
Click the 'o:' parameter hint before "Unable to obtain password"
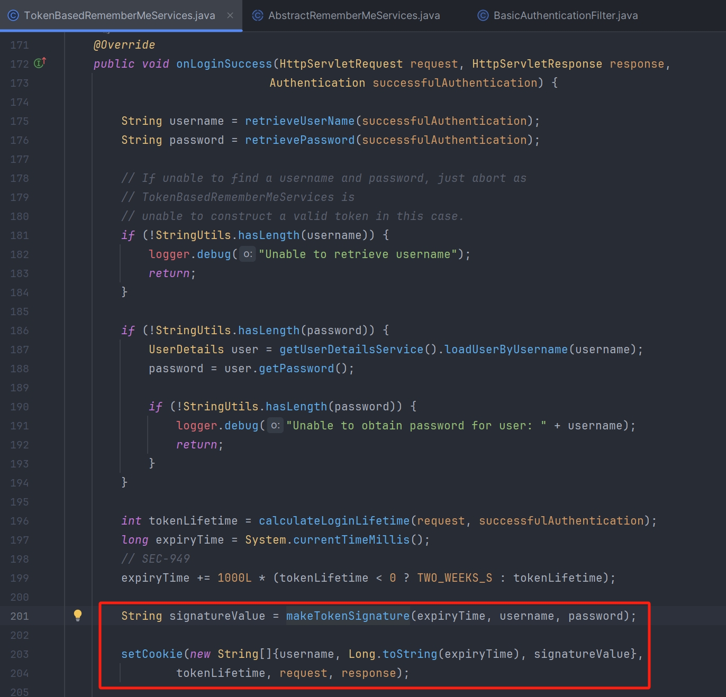(275, 426)
